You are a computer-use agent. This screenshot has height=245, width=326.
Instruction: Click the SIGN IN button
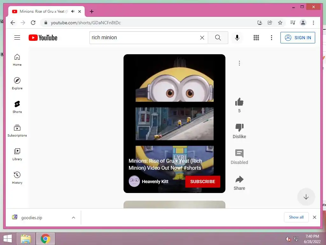tap(298, 38)
